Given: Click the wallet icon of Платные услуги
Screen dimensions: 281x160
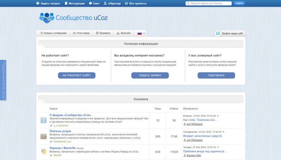Looking at the screenshot, I should (43, 136).
